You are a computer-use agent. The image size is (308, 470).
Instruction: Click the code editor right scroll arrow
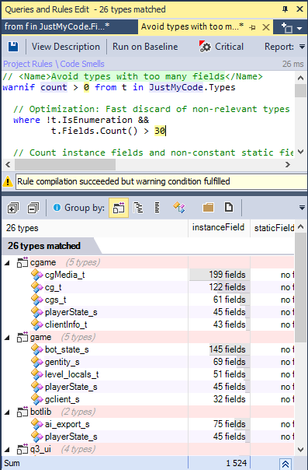click(288, 164)
